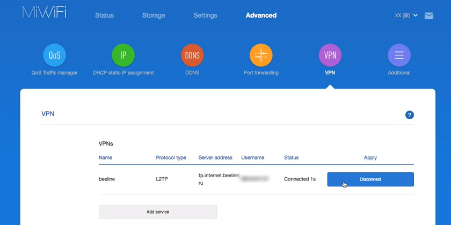
Task: Click the DHCP static IP assignment label
Action: 123,72
